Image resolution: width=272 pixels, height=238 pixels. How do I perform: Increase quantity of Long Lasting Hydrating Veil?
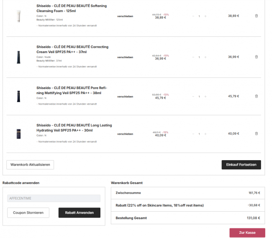pyautogui.click(x=205, y=134)
